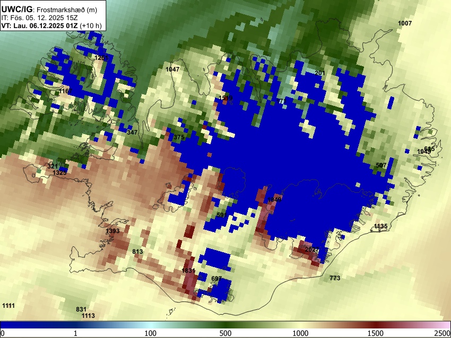
Task: Select the 500 tick on the color scale
Action: pyautogui.click(x=226, y=333)
